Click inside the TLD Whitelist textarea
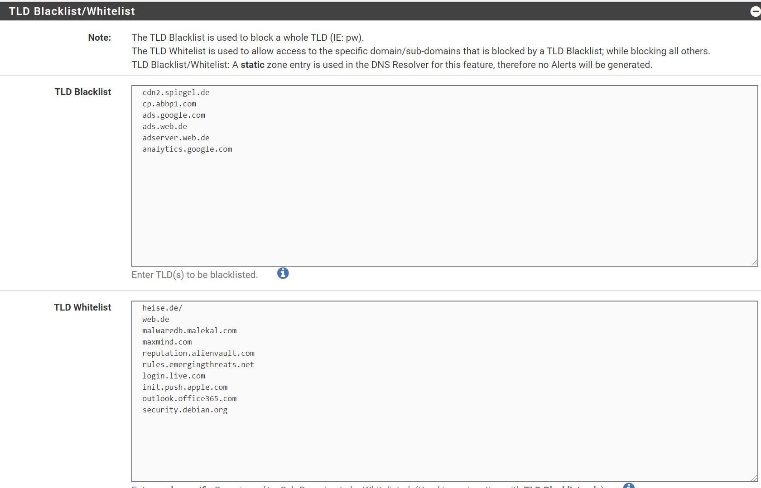This screenshot has height=488, width=761. tap(444, 391)
